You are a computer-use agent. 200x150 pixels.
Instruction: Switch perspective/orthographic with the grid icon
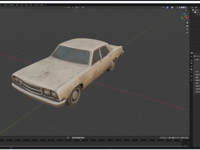(187, 32)
